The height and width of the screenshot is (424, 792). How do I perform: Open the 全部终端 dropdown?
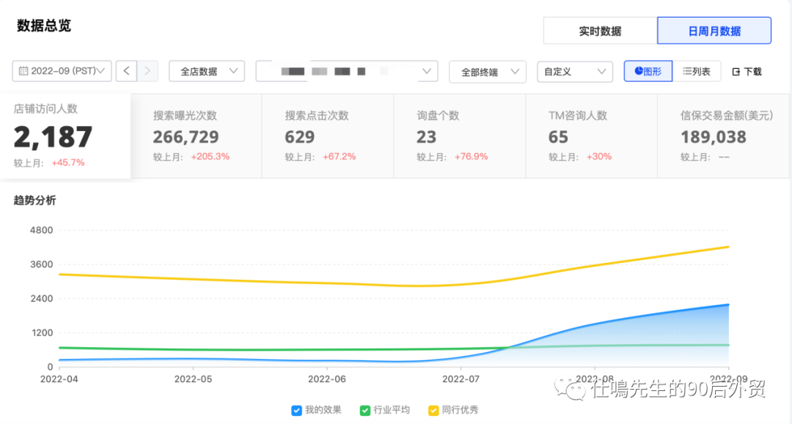coord(487,71)
